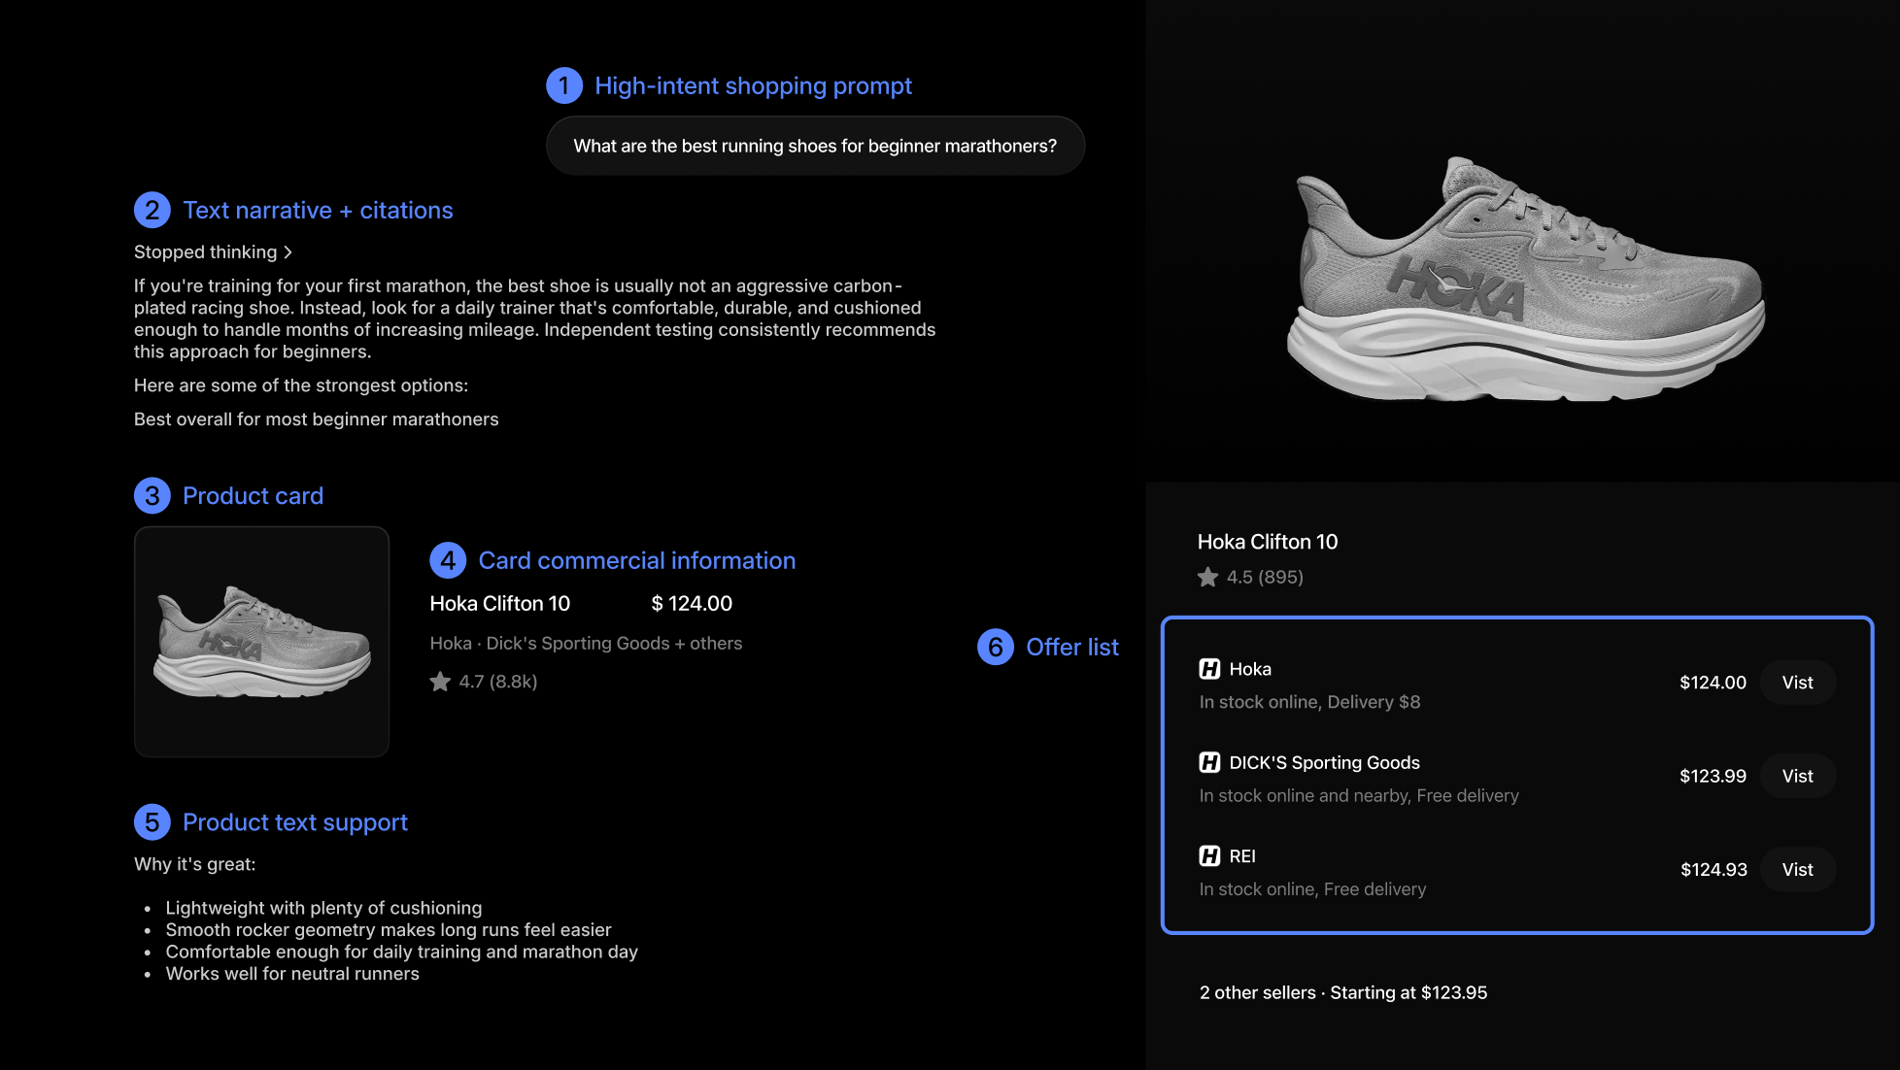Click 'In stock online, Free delivery' under REI
1900x1070 pixels.
coord(1312,889)
